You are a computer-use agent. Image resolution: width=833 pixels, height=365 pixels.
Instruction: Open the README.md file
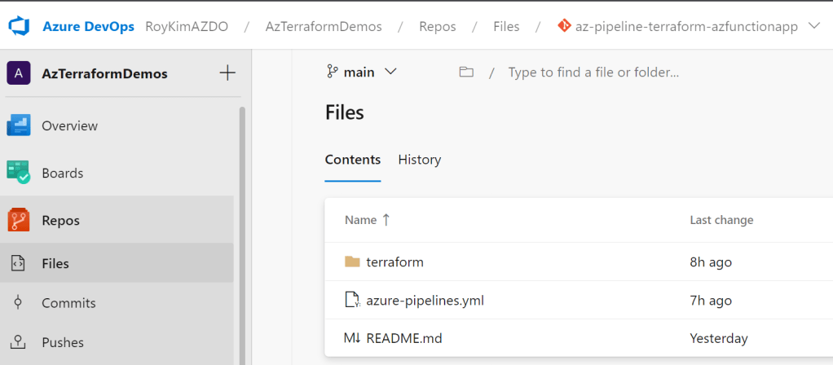point(403,338)
